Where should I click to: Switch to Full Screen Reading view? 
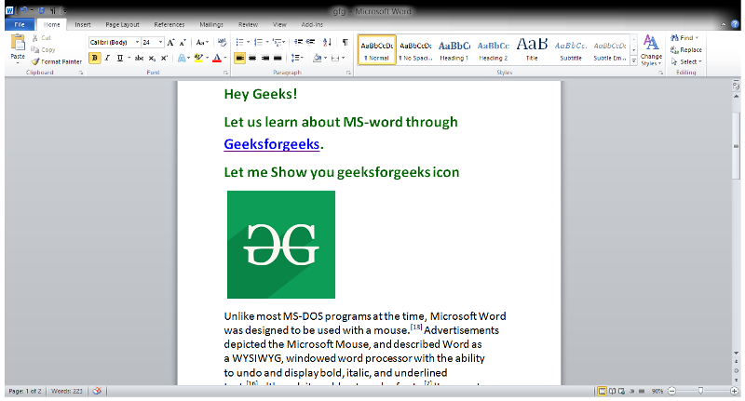point(613,391)
